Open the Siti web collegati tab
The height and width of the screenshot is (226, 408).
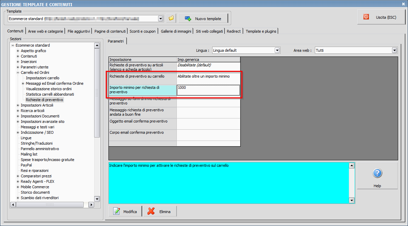pyautogui.click(x=209, y=31)
